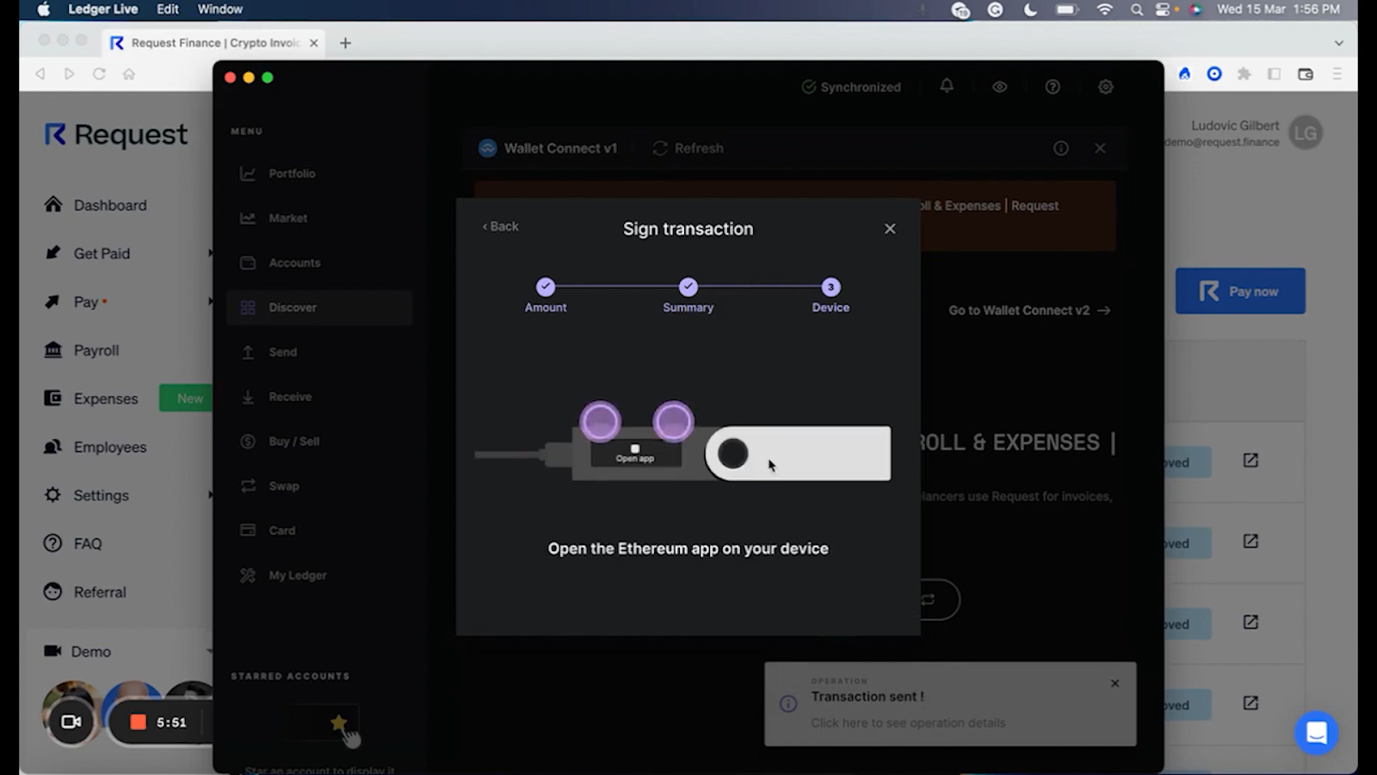Screen dimensions: 1377x775
Task: Close the Wallet Connect v1 panel
Action: click(1100, 148)
